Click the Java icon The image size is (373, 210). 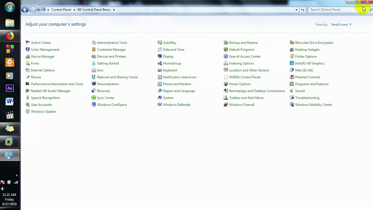click(94, 70)
